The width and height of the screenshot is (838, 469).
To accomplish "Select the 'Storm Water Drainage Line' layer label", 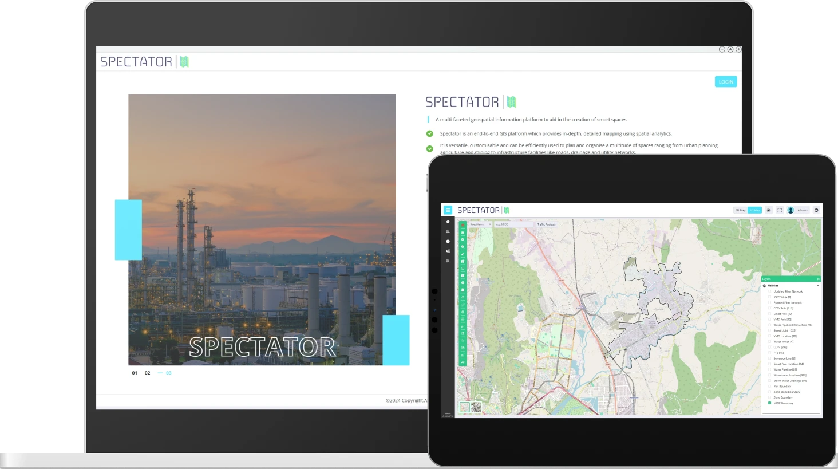I will point(790,381).
